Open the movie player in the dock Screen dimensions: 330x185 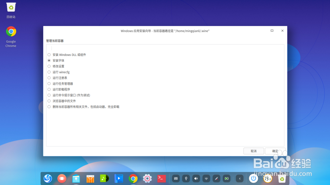[119, 178]
